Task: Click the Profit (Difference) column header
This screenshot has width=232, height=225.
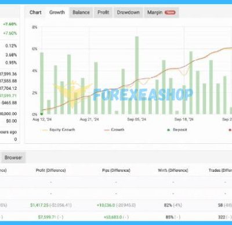Action: tap(50, 170)
